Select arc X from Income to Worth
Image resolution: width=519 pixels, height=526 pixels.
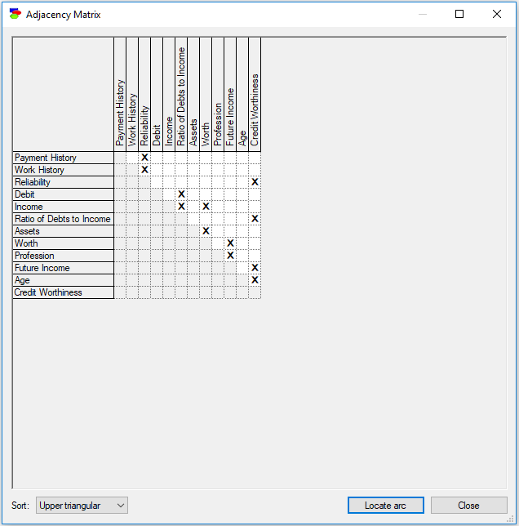tap(206, 207)
